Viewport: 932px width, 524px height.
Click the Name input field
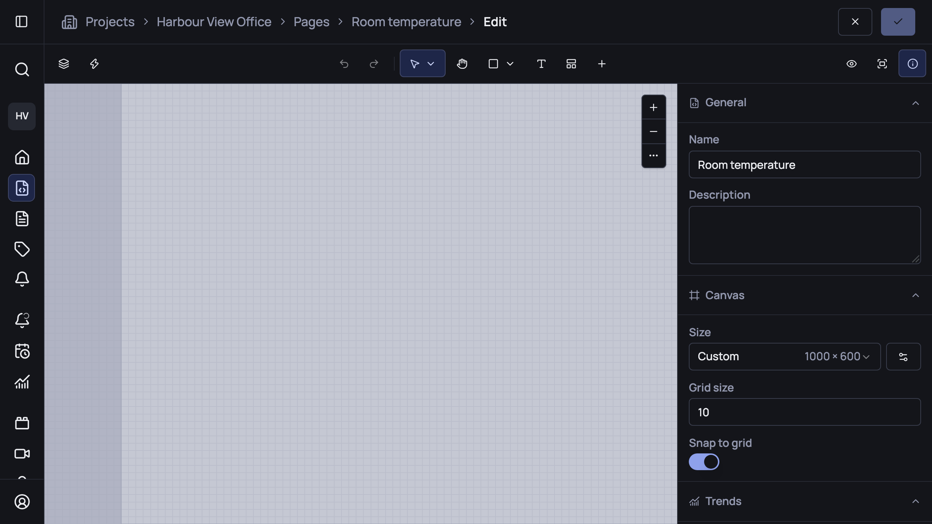tap(805, 164)
